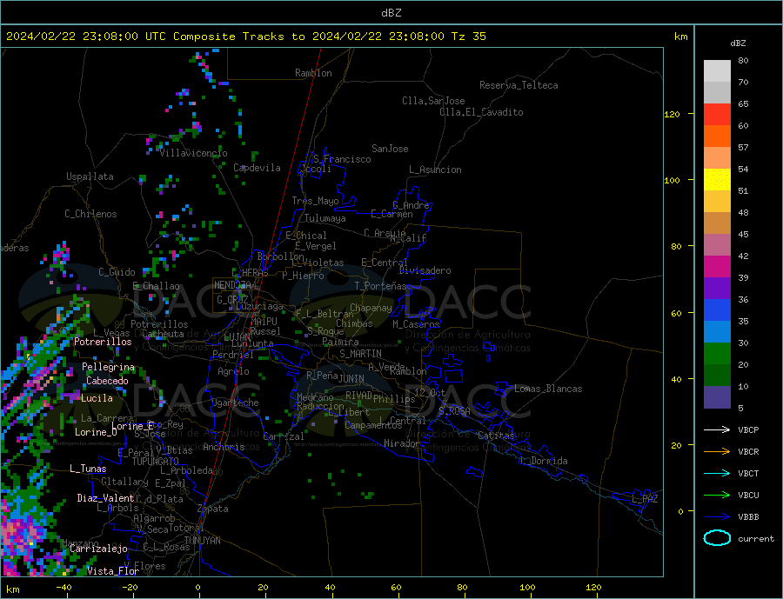Select the 20 dBZ green legend swatch

[717, 354]
